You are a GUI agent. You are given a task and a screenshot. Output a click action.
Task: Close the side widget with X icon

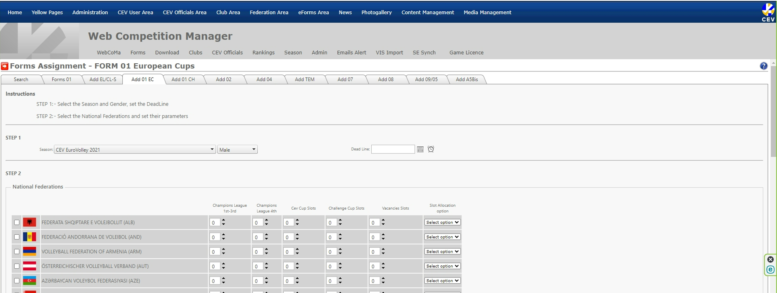click(770, 259)
